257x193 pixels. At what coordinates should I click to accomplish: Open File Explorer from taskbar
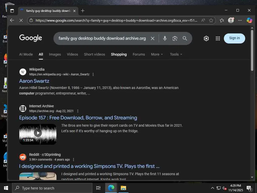point(123,188)
